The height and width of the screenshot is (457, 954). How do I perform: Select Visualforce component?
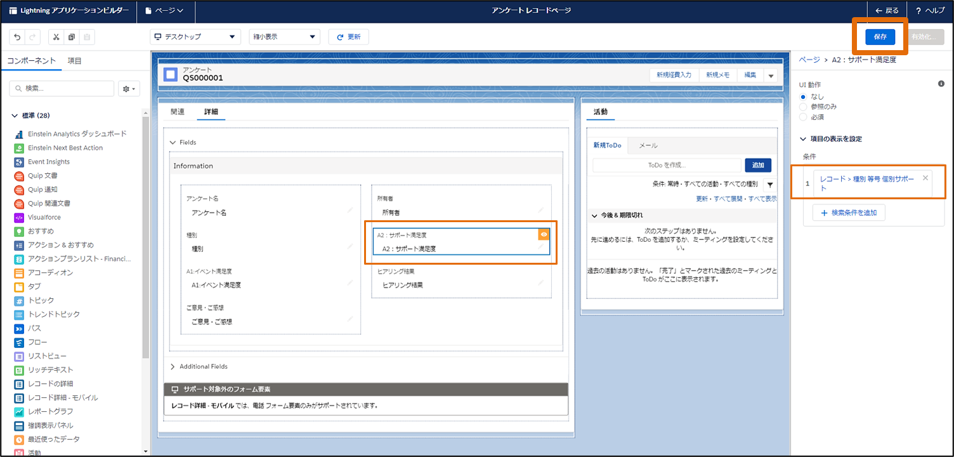37,217
